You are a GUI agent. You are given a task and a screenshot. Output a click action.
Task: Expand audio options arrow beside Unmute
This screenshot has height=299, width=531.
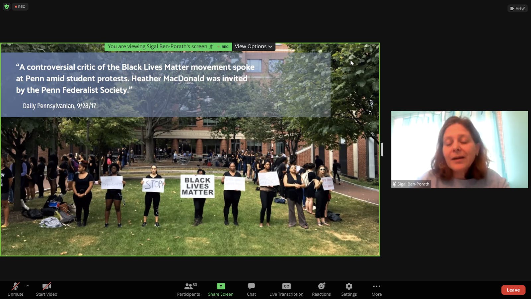(28, 286)
